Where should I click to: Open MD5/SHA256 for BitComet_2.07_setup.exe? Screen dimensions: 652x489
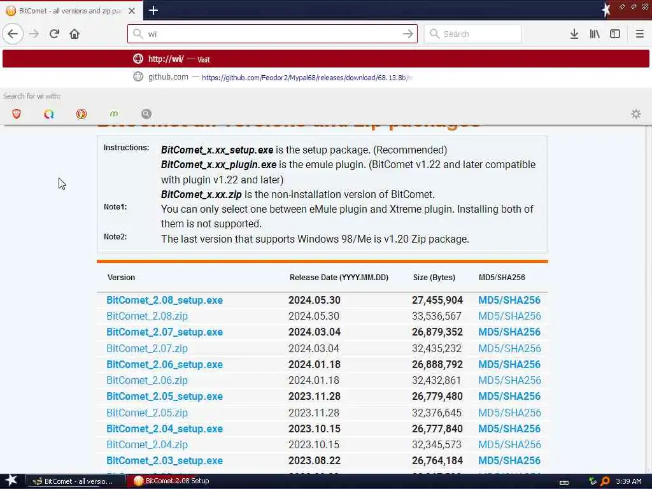click(509, 332)
